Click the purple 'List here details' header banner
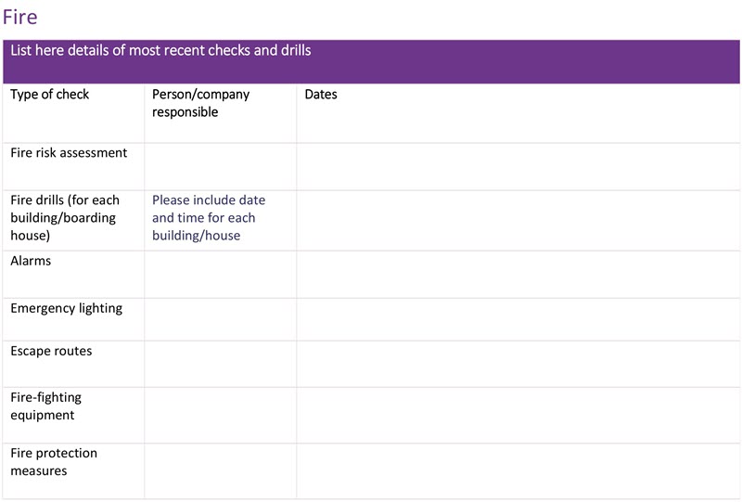The width and height of the screenshot is (742, 502). (x=371, y=61)
